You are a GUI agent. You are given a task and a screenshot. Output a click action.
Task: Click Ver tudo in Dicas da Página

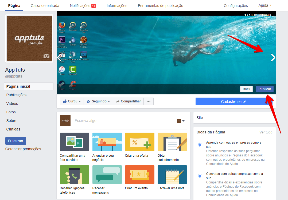pos(266,132)
